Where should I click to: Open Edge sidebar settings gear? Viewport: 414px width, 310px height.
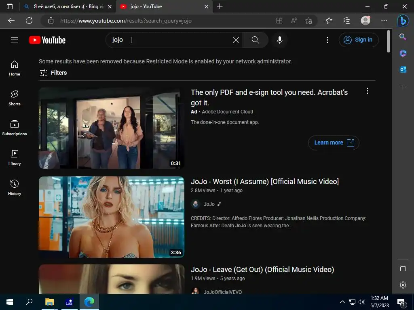point(403,285)
